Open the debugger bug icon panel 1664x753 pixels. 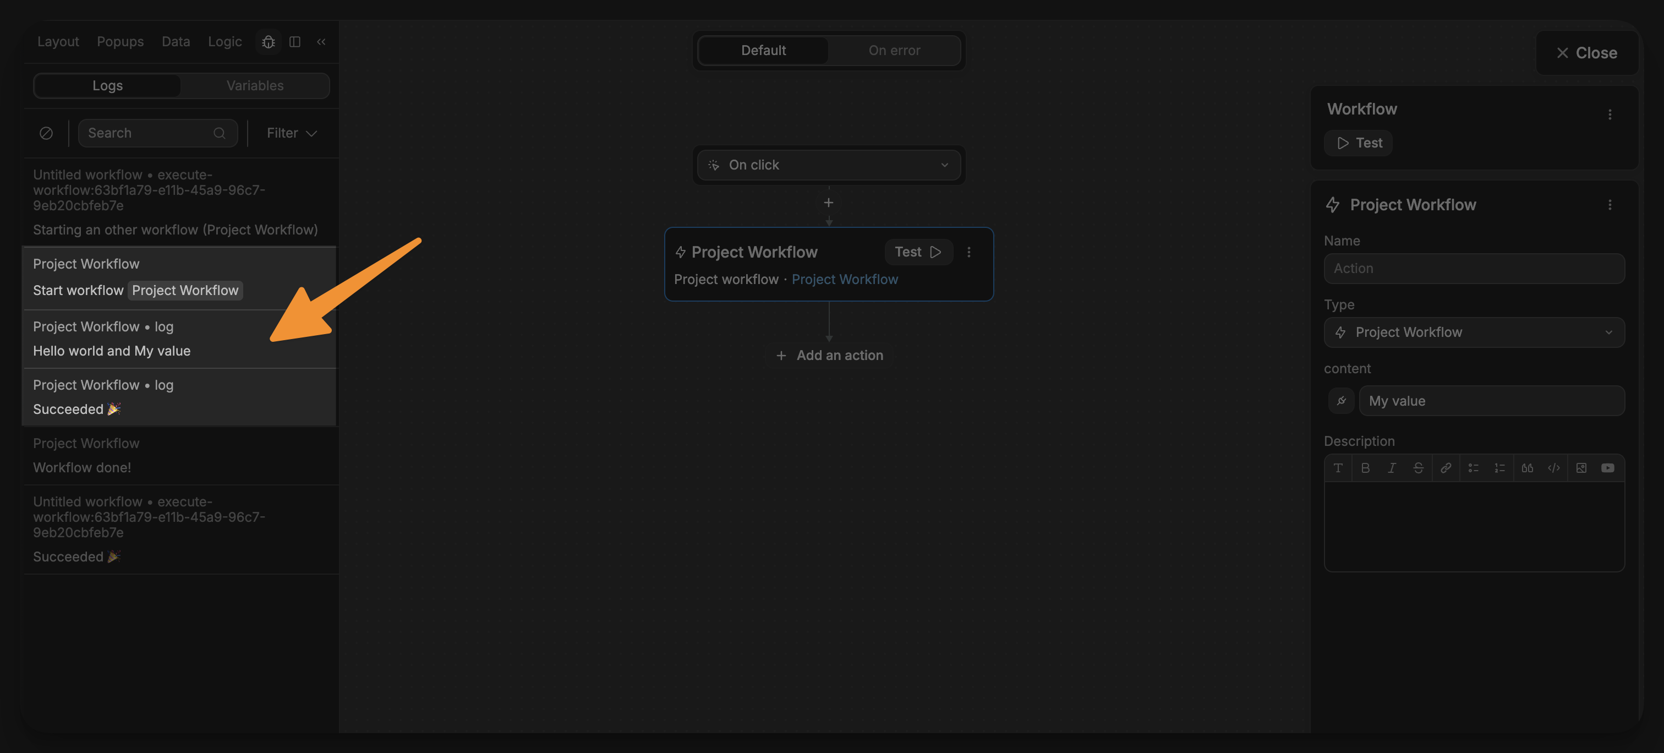tap(268, 41)
